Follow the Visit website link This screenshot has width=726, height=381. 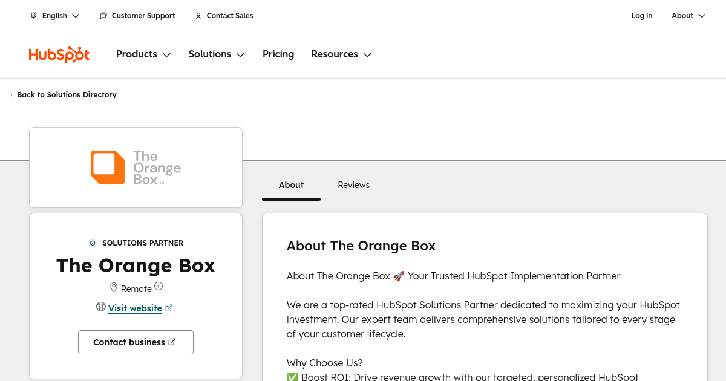135,308
